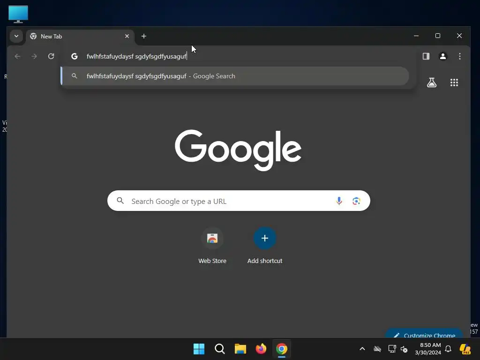Show hidden system tray icons

[x=362, y=349]
